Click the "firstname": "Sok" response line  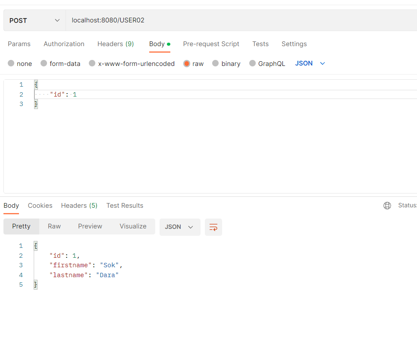tap(86, 265)
